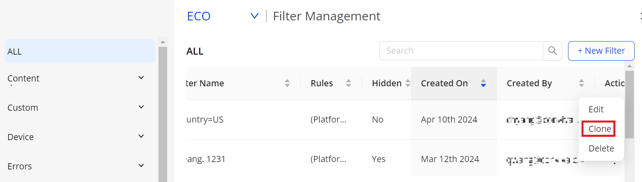The image size is (642, 182).
Task: Click the search magnifier icon
Action: coord(553,51)
